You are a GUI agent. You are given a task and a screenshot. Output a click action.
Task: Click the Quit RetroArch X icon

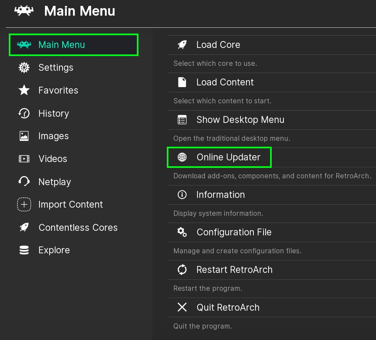182,307
